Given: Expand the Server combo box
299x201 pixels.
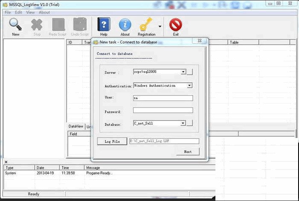Looking at the screenshot, I should (x=183, y=72).
